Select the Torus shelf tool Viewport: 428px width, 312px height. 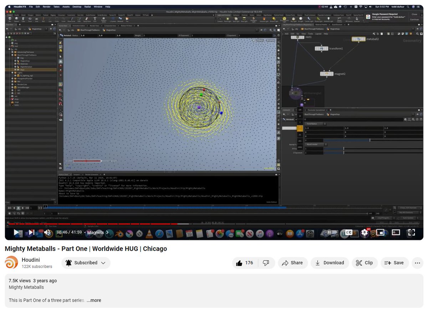pos(30,19)
